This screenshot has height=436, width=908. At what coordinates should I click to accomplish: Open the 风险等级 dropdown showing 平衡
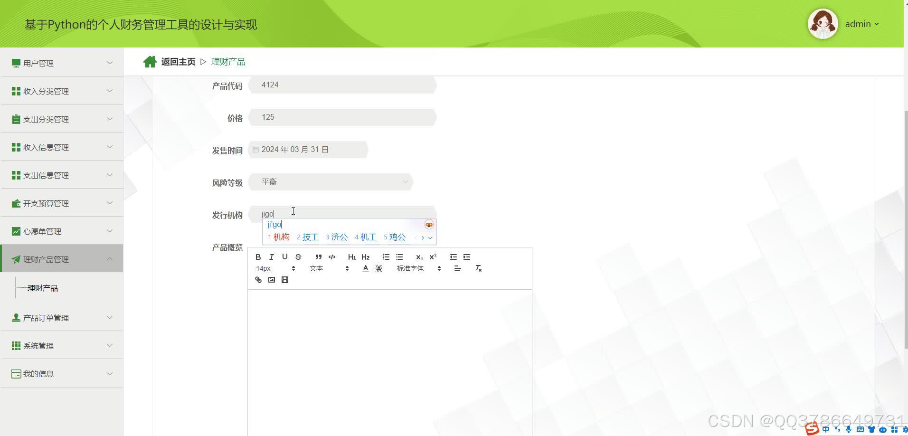[x=331, y=182]
